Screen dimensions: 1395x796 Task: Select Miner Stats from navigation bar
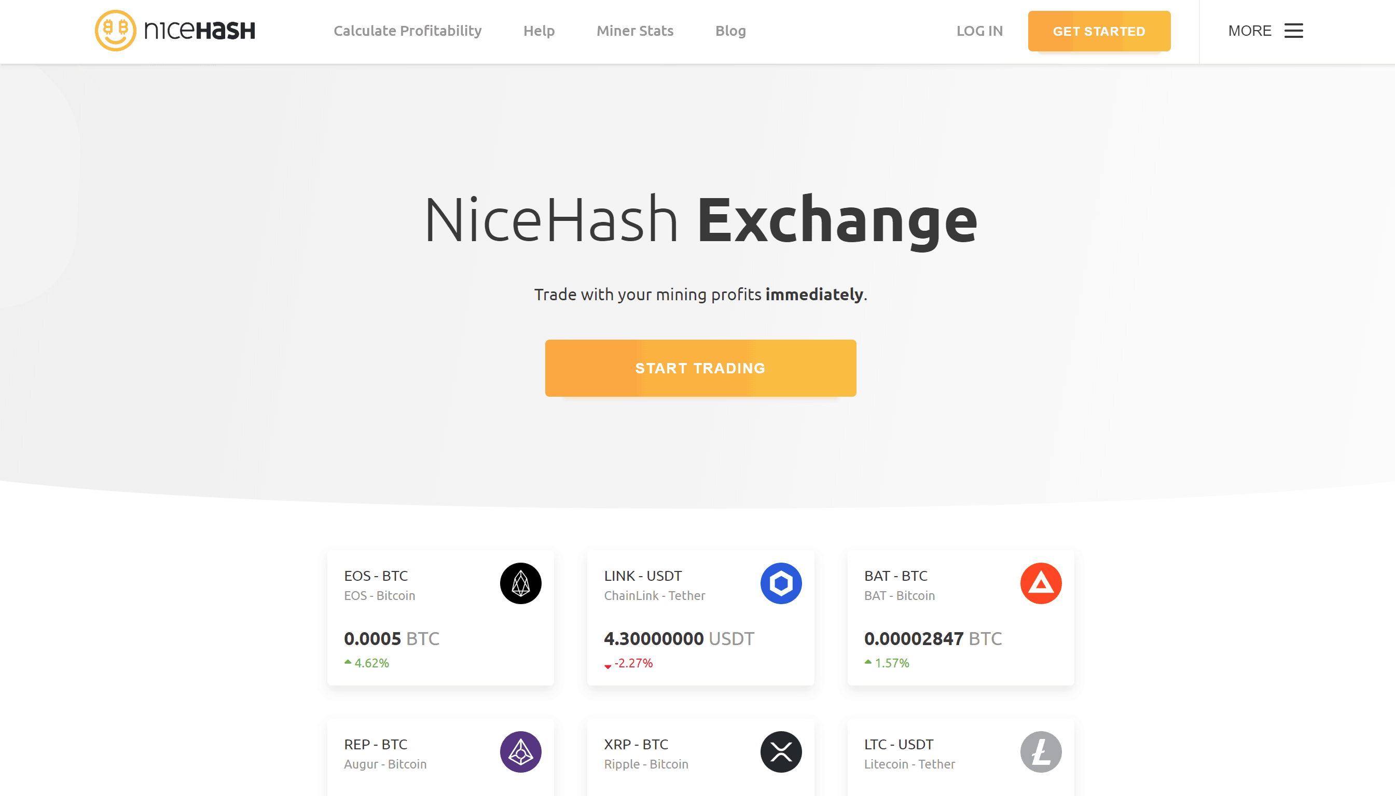(634, 31)
